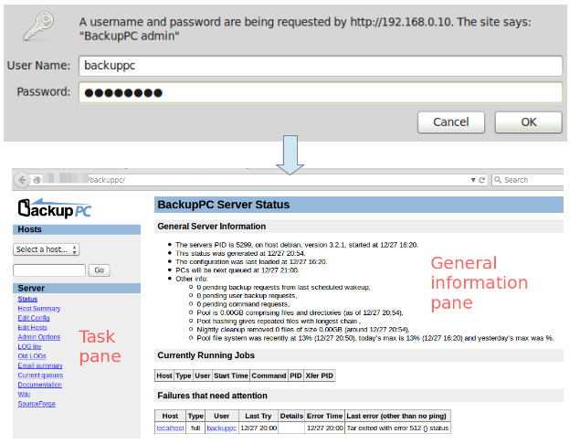Open the SourceForge link

tap(37, 404)
